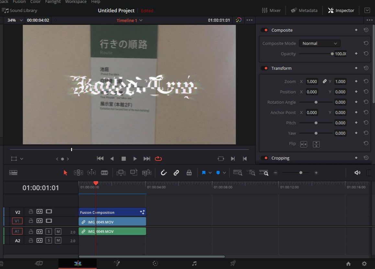Click the Overwrite Clip toolbar icon
375x269 pixels.
pyautogui.click(x=134, y=172)
